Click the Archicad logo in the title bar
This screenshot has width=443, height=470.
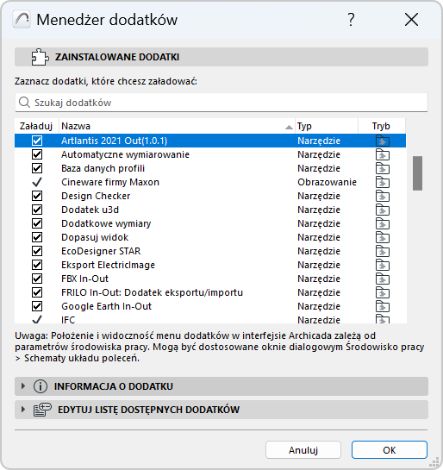(22, 20)
